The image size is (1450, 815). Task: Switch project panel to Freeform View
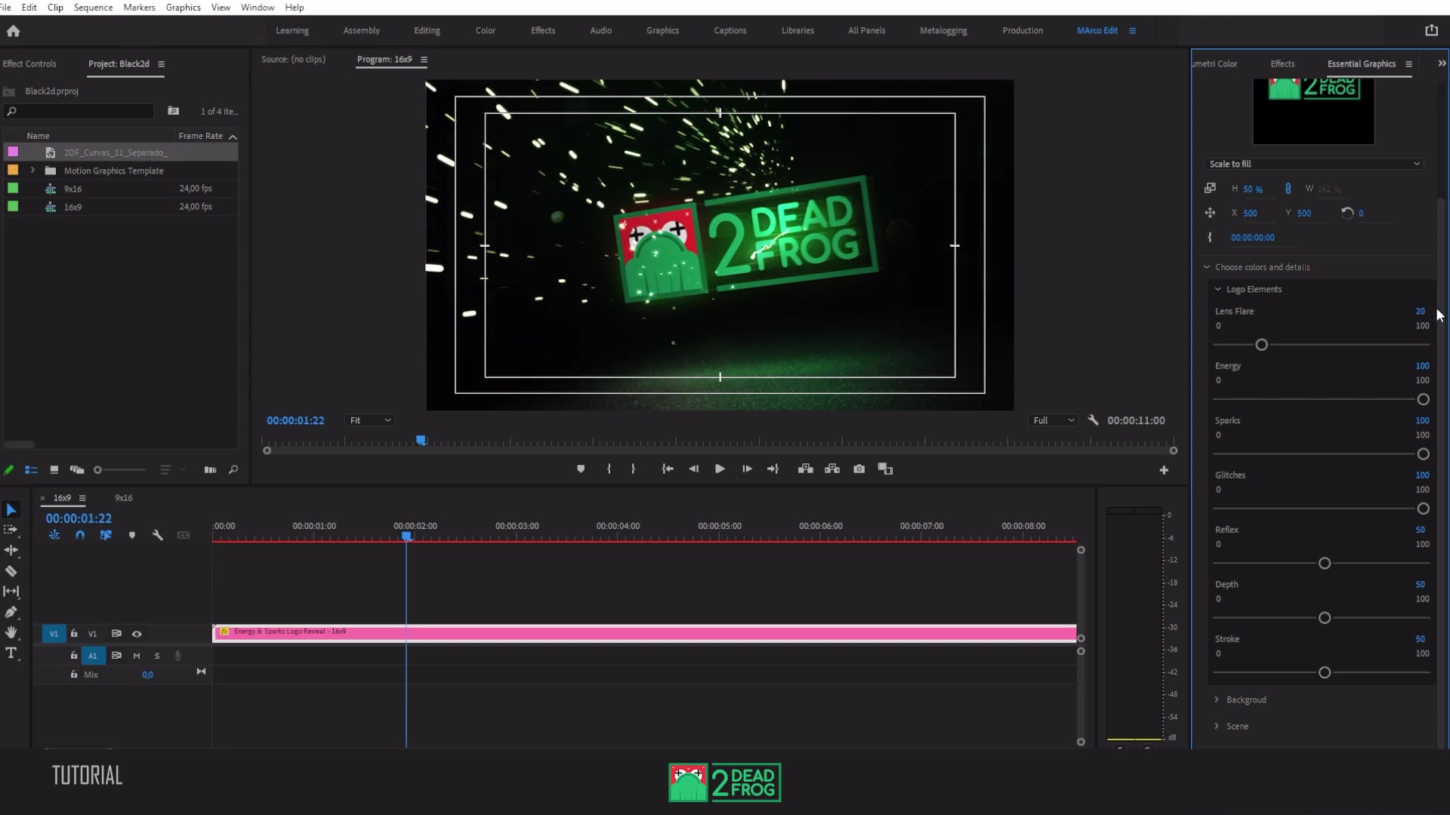(77, 470)
